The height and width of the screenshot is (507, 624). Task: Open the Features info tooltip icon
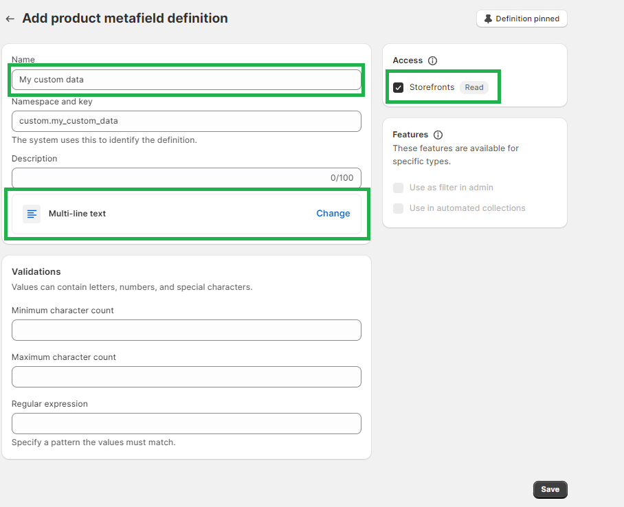tap(438, 135)
